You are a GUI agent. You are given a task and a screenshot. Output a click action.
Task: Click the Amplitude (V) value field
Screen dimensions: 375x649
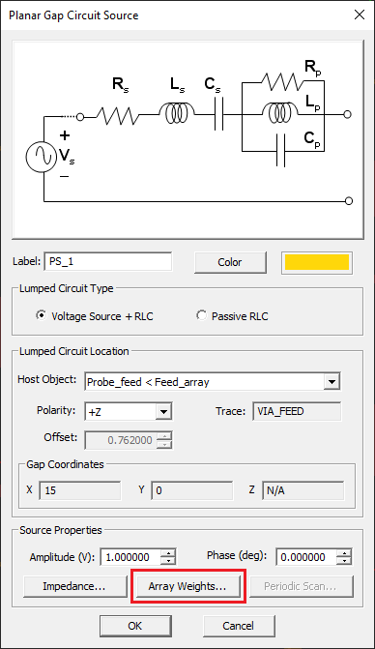[x=130, y=557]
